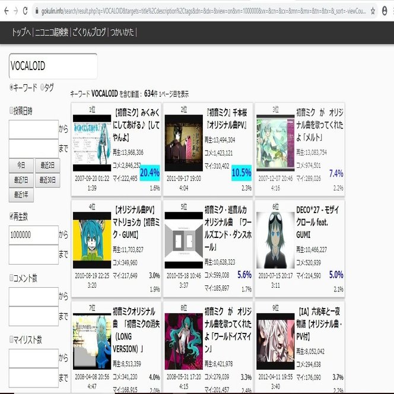The height and width of the screenshot is (394, 394).
Task: Reload the page with refresh icon
Action: (25, 11)
